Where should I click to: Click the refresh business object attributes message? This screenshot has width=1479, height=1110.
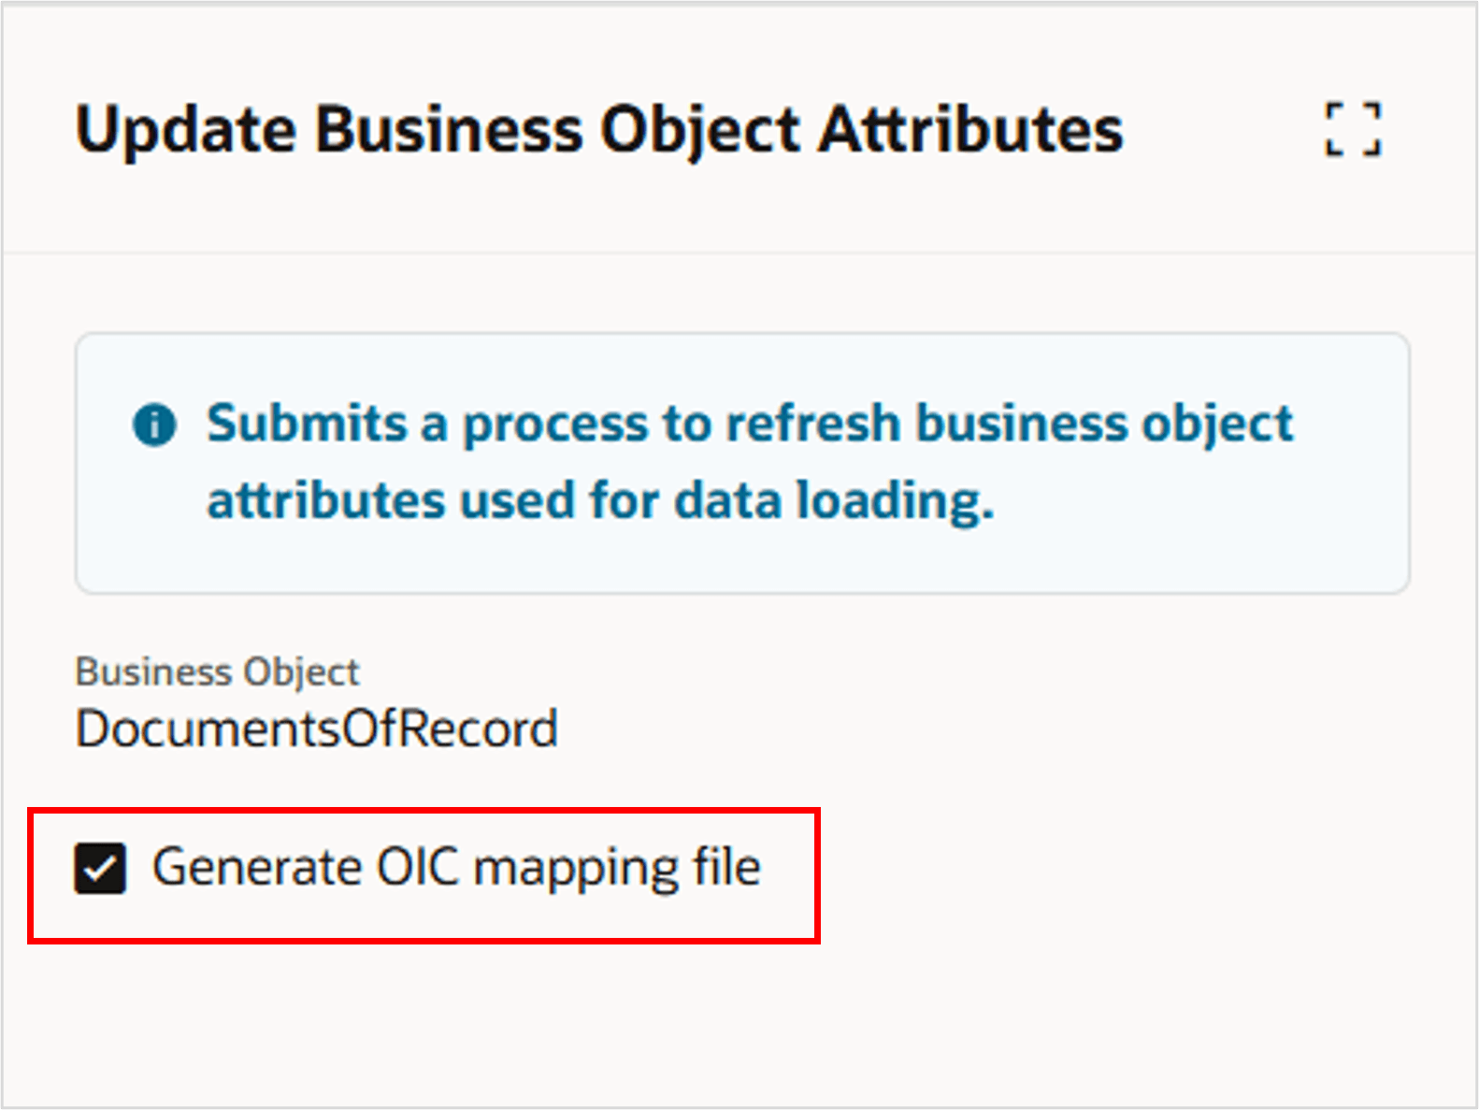tap(748, 460)
